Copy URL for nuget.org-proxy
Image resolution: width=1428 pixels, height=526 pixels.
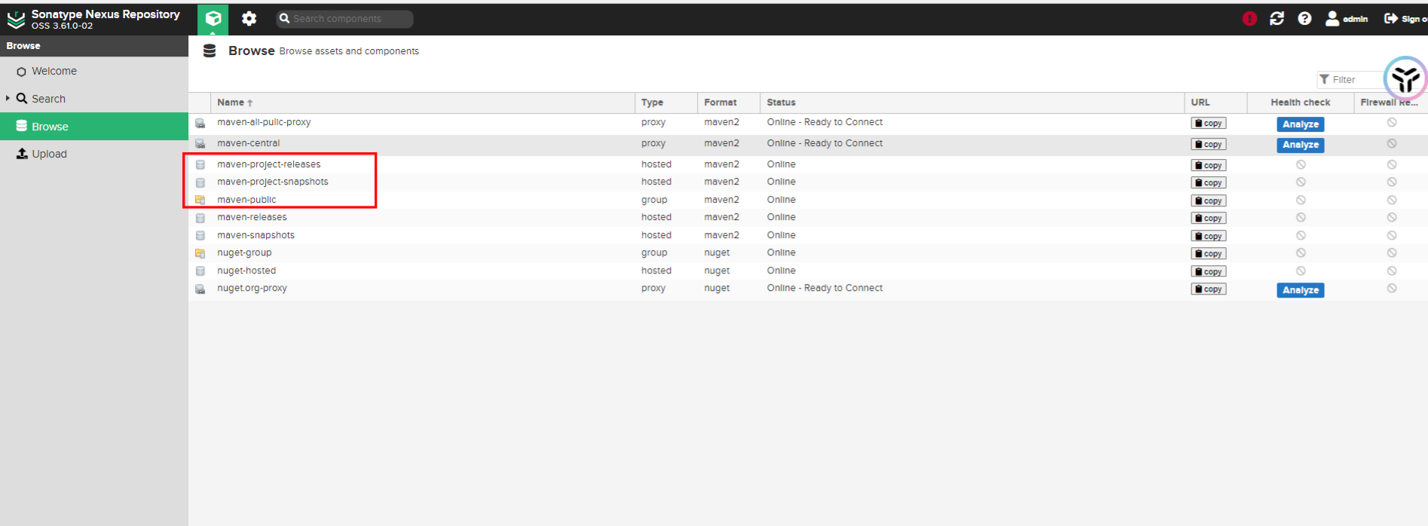[1209, 289]
